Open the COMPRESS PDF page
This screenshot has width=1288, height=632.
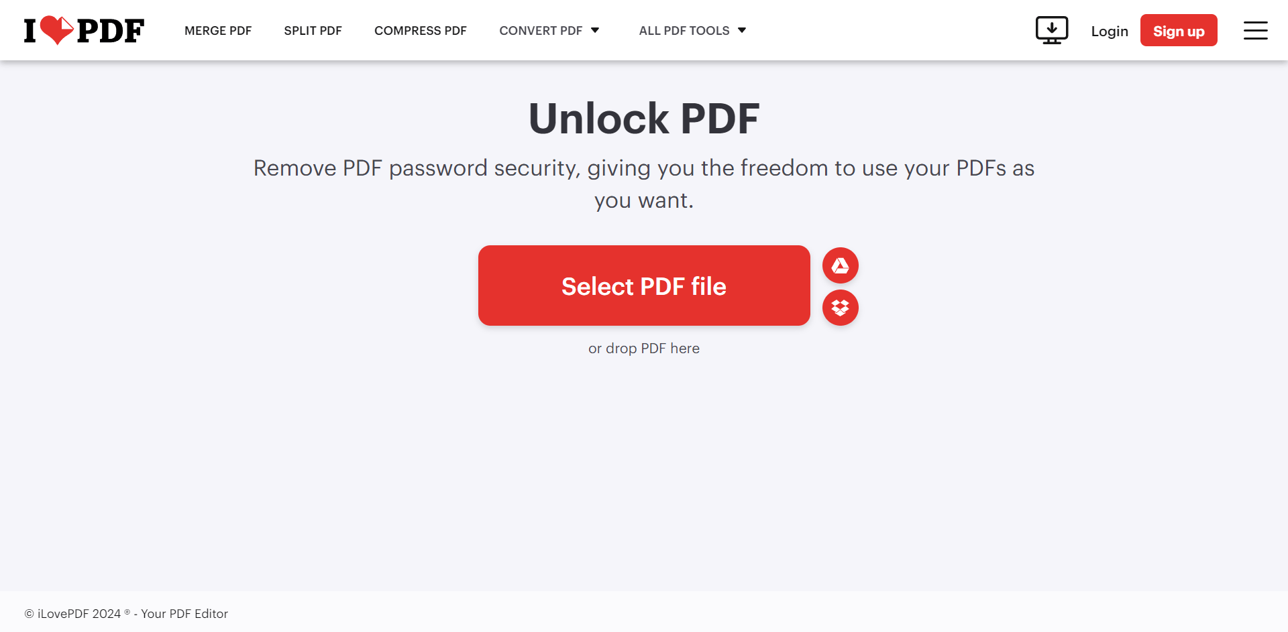[x=421, y=30]
